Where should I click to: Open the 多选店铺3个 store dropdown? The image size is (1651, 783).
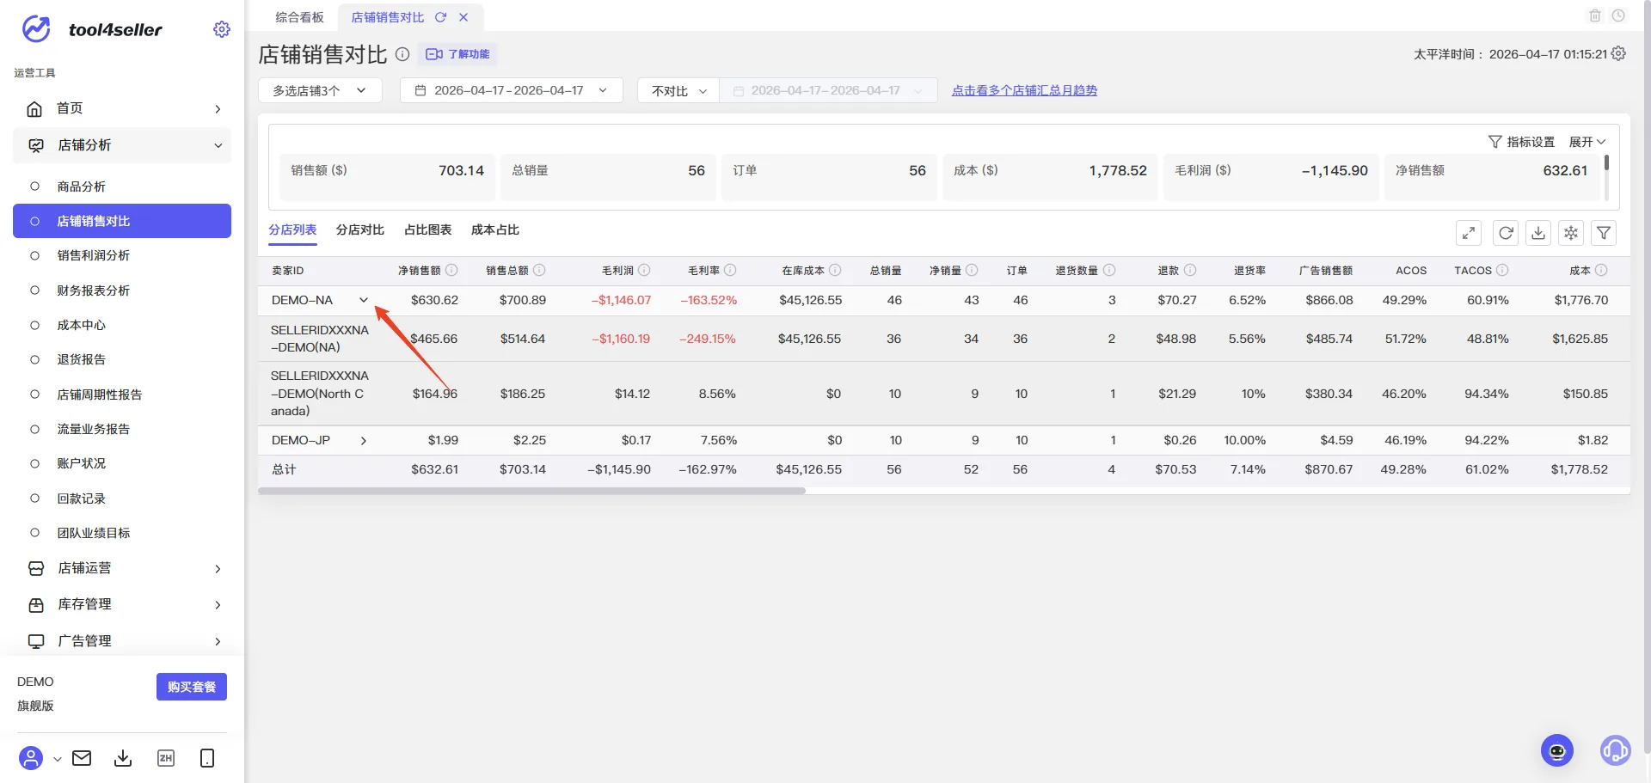320,90
